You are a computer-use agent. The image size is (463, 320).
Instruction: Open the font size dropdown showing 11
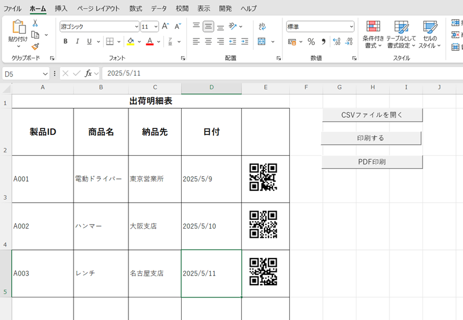[156, 27]
